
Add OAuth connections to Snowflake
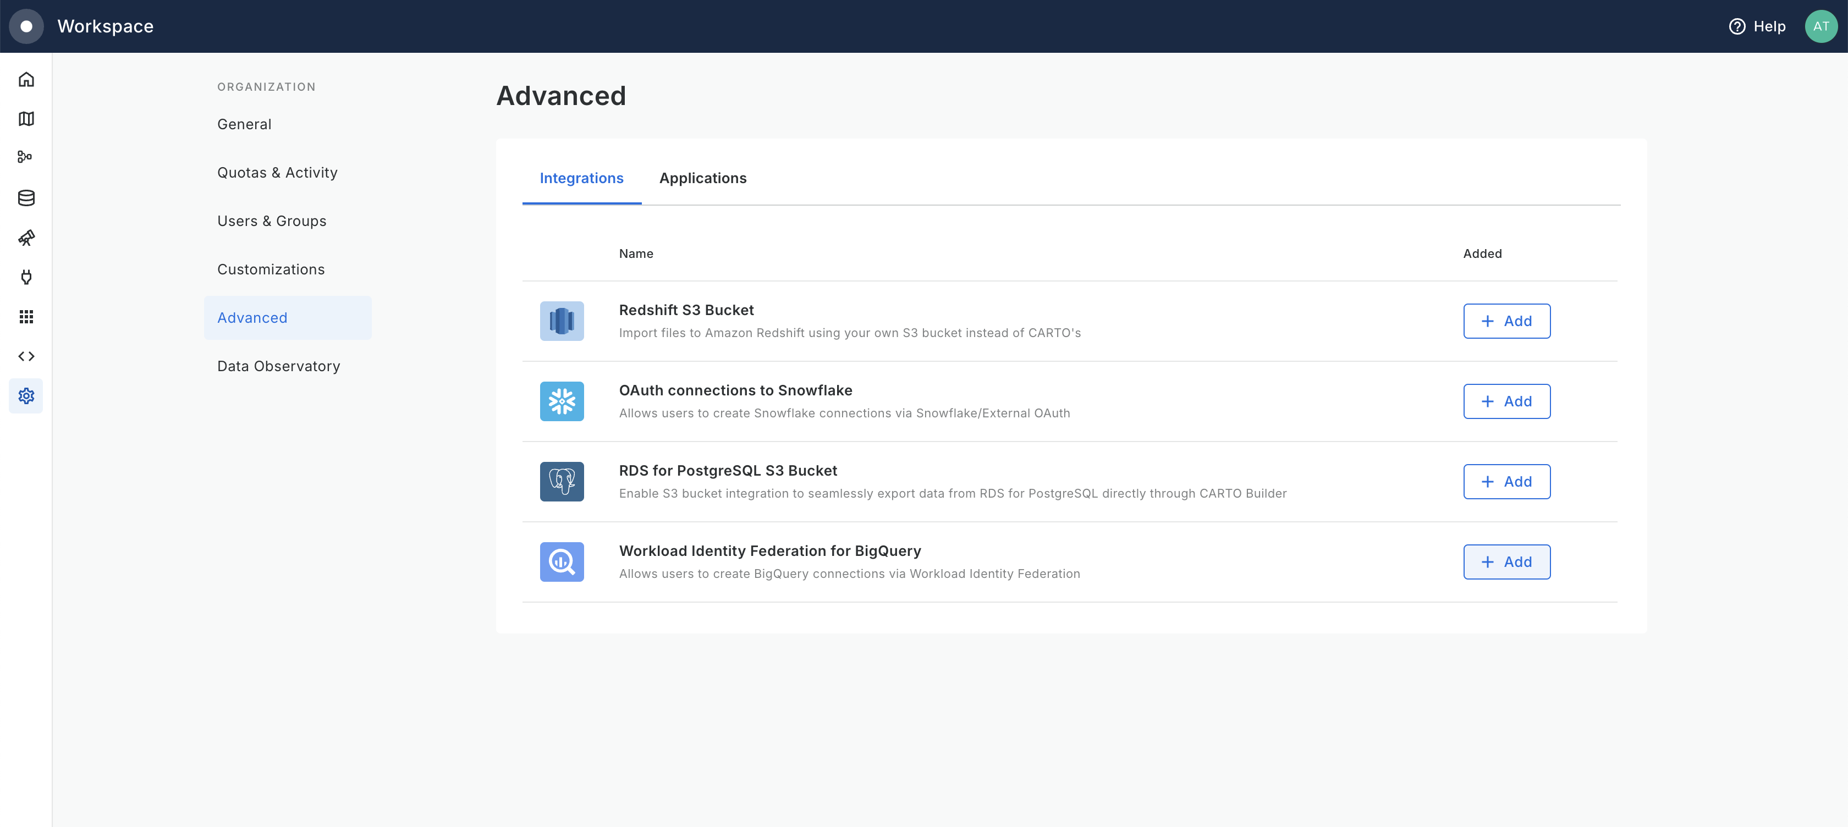coord(1506,401)
